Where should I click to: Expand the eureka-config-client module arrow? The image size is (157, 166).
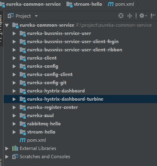14,74
